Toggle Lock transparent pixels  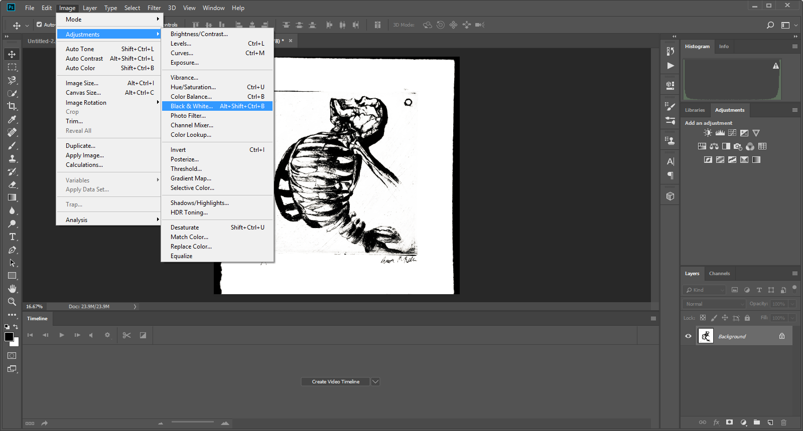tap(703, 318)
